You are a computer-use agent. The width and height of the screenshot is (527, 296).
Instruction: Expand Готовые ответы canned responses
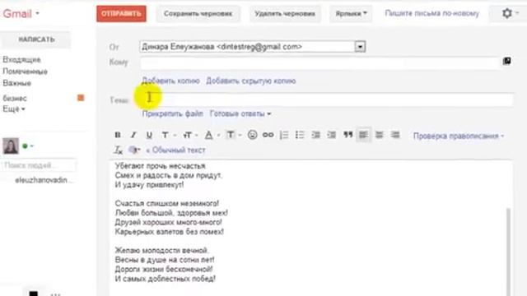[x=240, y=113]
